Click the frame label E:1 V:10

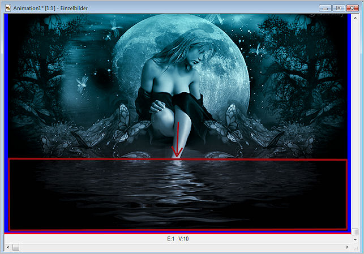(178, 239)
